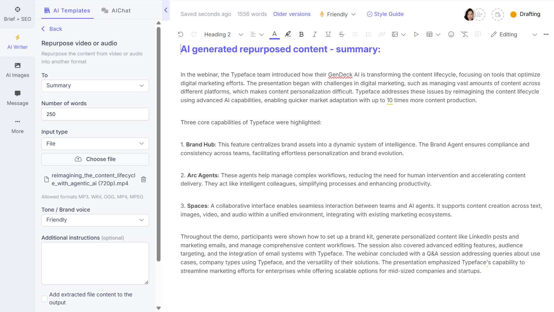Expand the table options arrow
This screenshot has width=554, height=312.
coord(438,34)
